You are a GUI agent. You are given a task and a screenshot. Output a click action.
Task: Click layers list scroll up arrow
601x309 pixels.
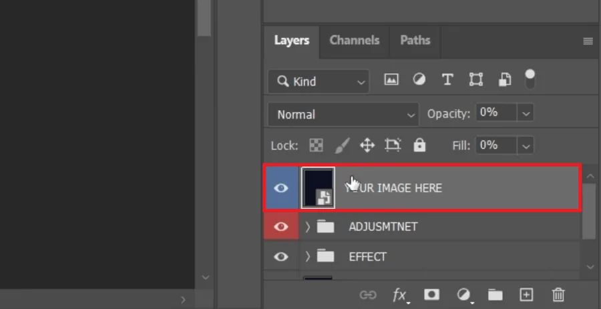(x=590, y=176)
